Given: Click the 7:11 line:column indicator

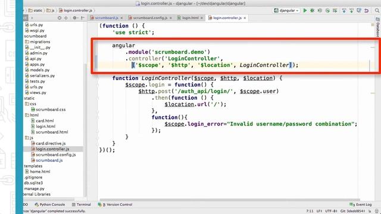Looking at the screenshot, I should tap(310, 211).
